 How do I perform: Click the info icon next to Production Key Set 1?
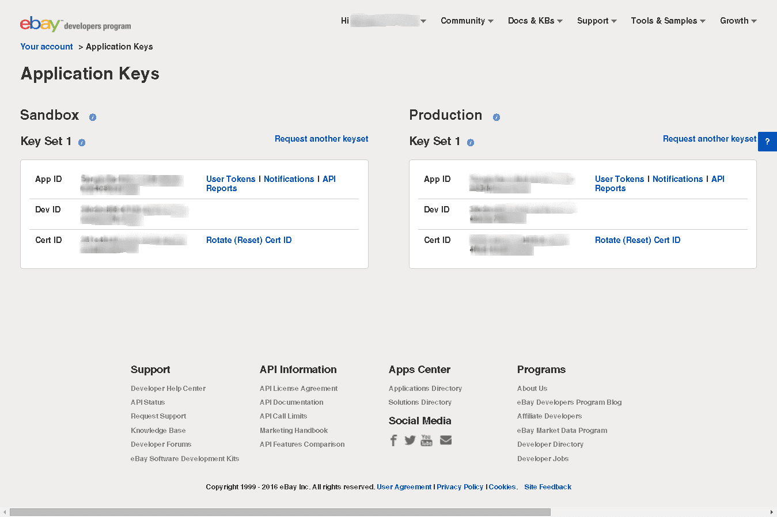pos(471,143)
